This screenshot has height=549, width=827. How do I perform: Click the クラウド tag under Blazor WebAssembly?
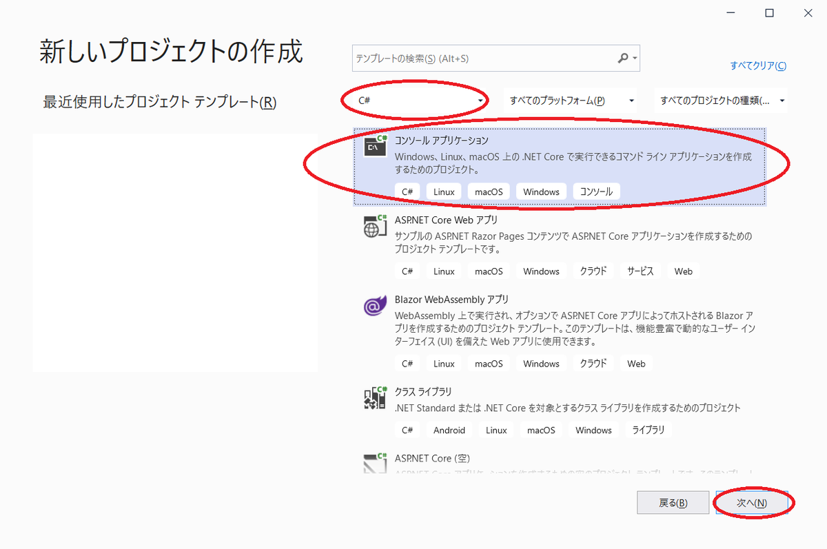(x=593, y=363)
